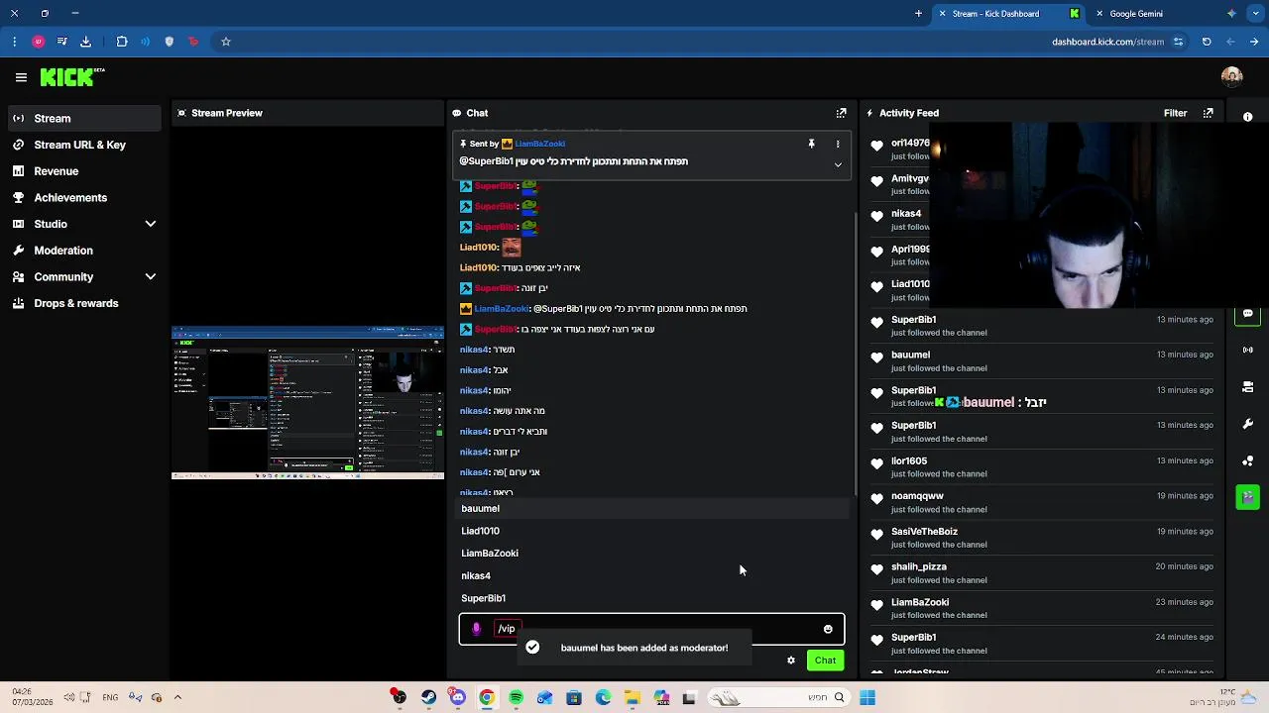Click the purple microphone icon in chat input

pos(477,629)
